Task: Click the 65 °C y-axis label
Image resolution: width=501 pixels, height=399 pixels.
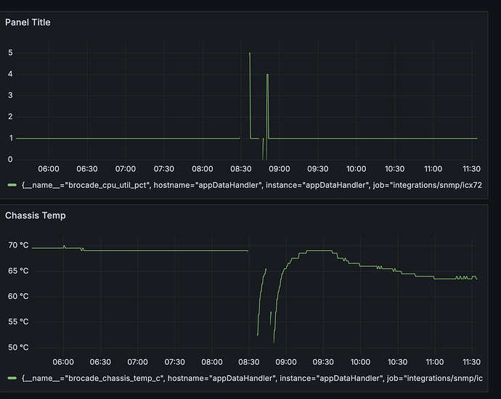Action: (18, 271)
